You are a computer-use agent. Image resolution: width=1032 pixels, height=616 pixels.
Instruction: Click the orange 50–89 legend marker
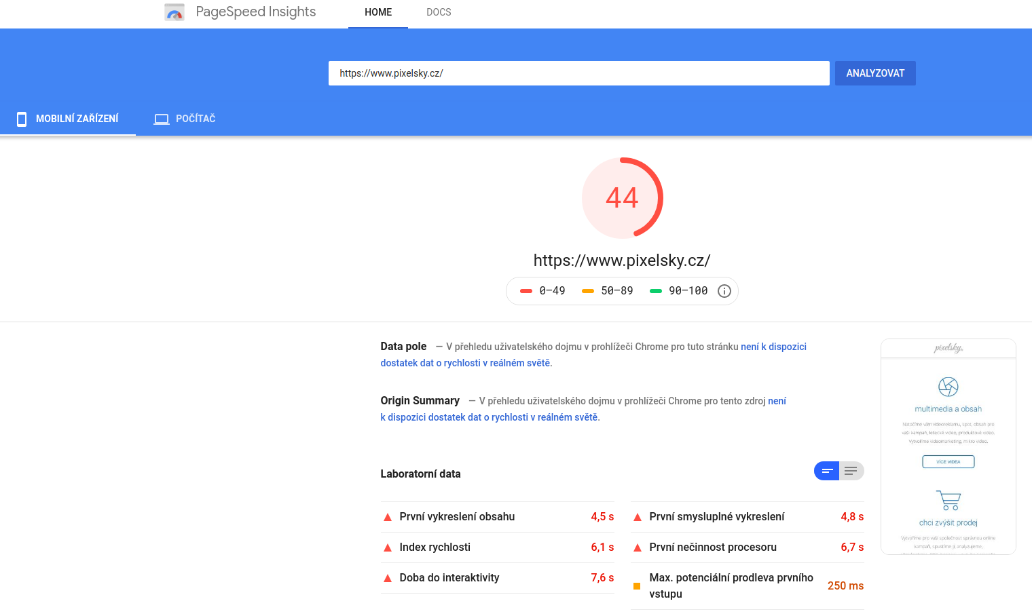pos(588,291)
